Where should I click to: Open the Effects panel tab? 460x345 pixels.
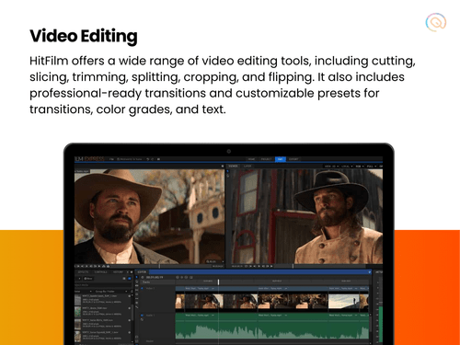coord(83,272)
